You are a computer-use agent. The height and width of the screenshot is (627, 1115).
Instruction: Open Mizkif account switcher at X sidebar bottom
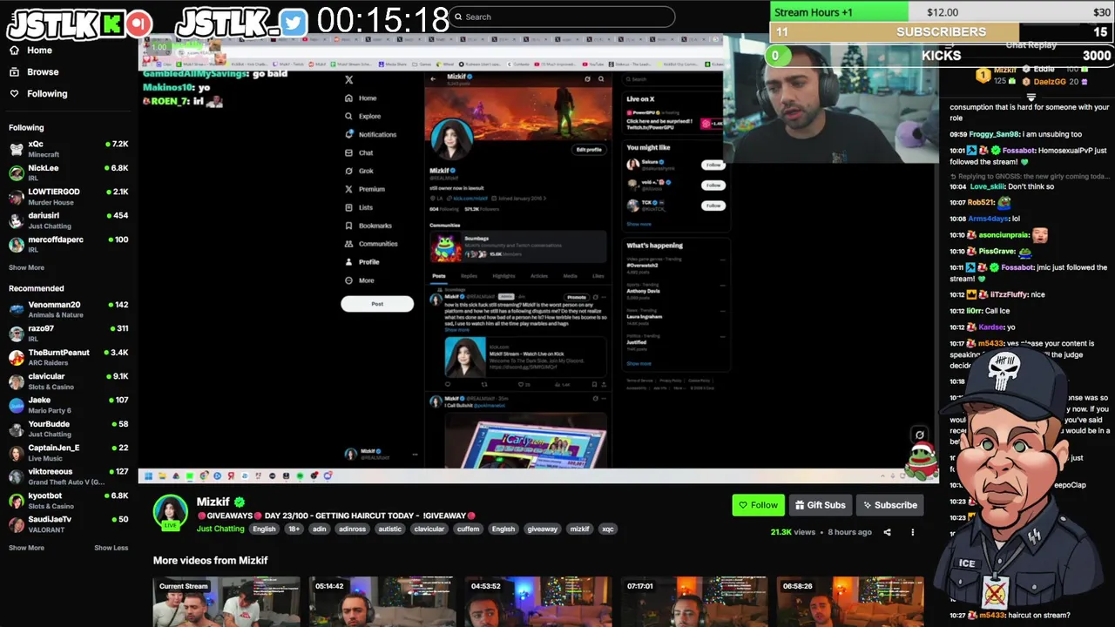pos(381,454)
